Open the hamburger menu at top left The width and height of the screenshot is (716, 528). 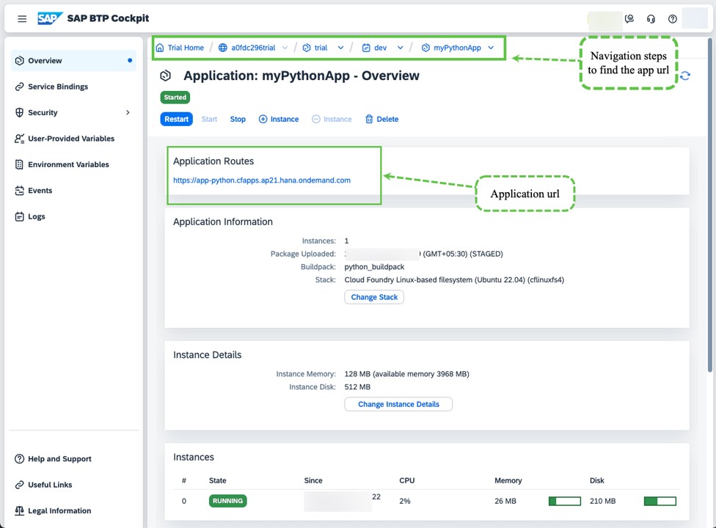point(22,18)
